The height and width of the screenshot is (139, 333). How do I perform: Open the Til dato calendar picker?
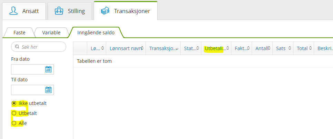(x=48, y=90)
